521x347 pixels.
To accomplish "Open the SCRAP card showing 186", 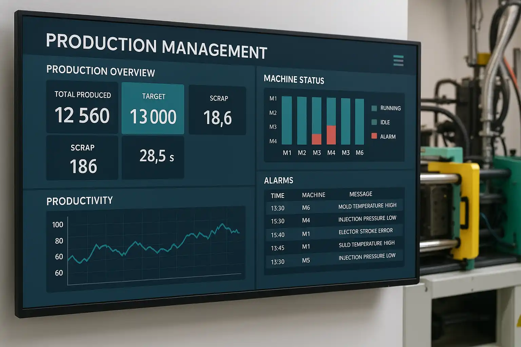I will click(82, 158).
